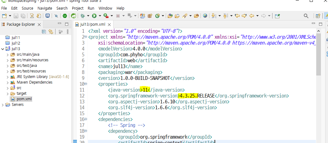Click the green Boot Dashboard power icon

[65, 16]
